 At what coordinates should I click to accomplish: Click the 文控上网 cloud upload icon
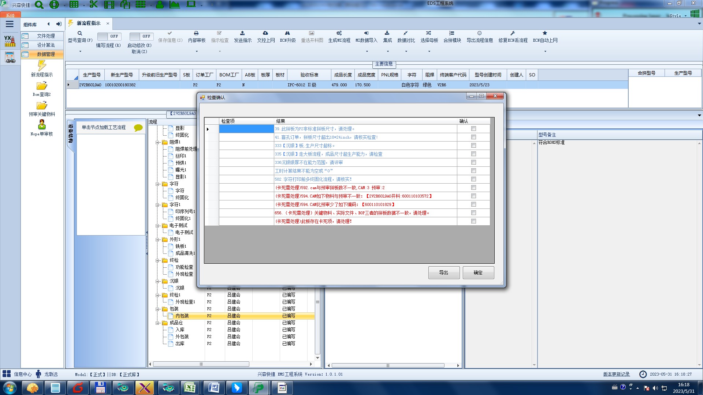click(x=265, y=33)
